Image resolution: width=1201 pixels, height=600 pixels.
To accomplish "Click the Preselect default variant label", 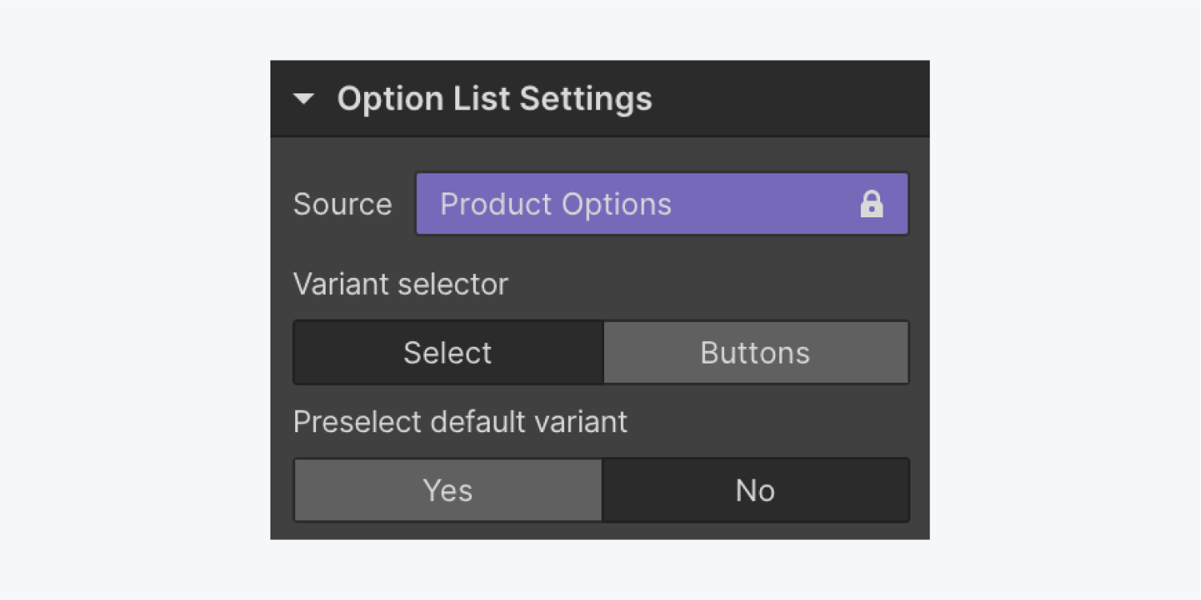I will click(460, 422).
